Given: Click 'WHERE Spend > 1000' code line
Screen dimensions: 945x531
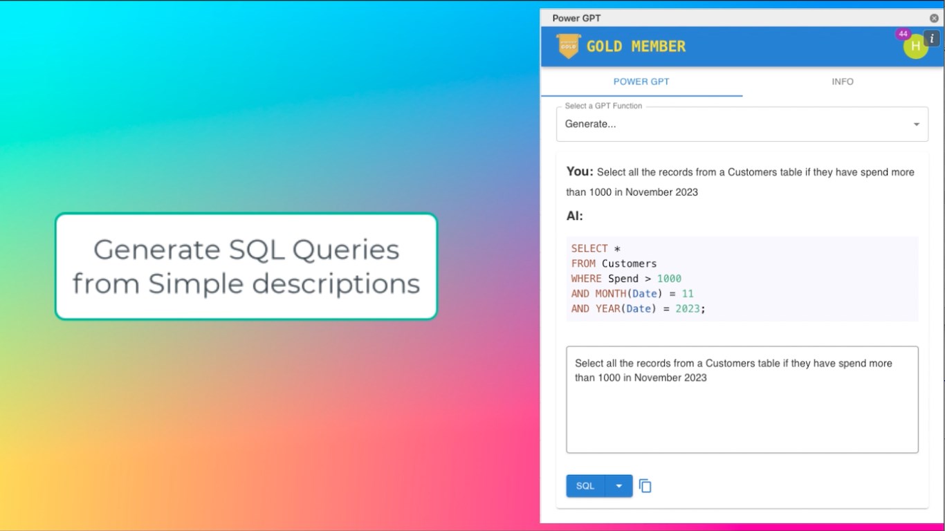Looking at the screenshot, I should point(626,279).
